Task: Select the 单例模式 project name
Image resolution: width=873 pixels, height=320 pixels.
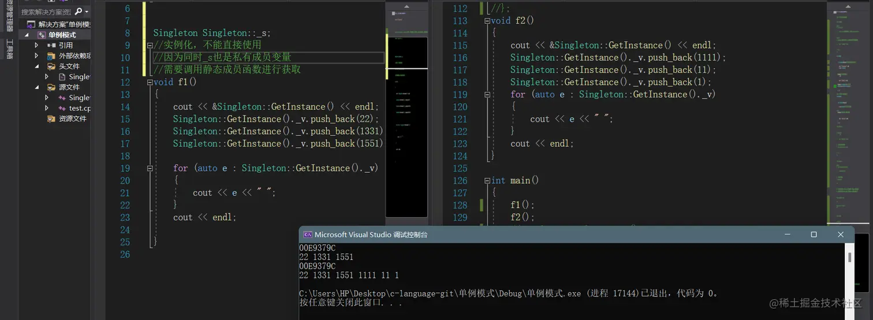Action: point(62,35)
